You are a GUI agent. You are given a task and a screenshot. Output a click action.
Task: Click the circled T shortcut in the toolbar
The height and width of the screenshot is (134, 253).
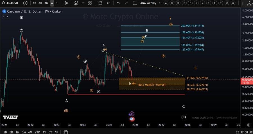(x=221, y=3)
